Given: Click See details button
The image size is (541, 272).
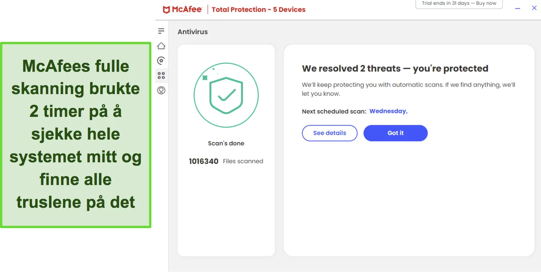Looking at the screenshot, I should click(x=330, y=133).
